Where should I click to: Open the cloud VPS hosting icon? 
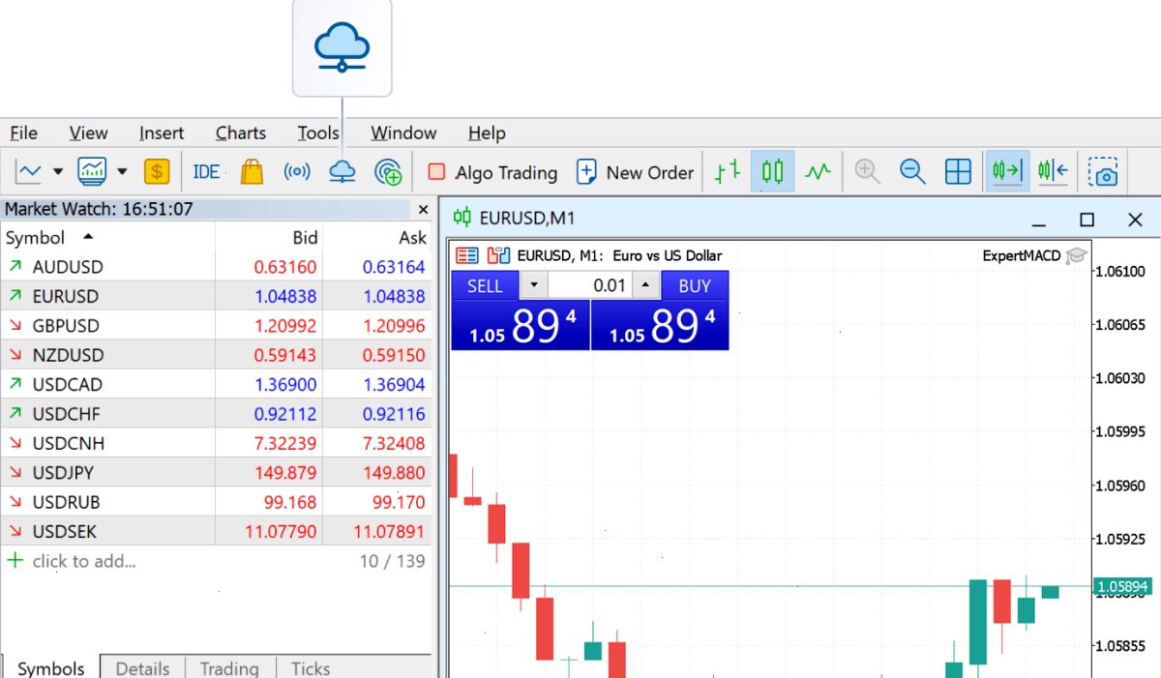coord(342,172)
